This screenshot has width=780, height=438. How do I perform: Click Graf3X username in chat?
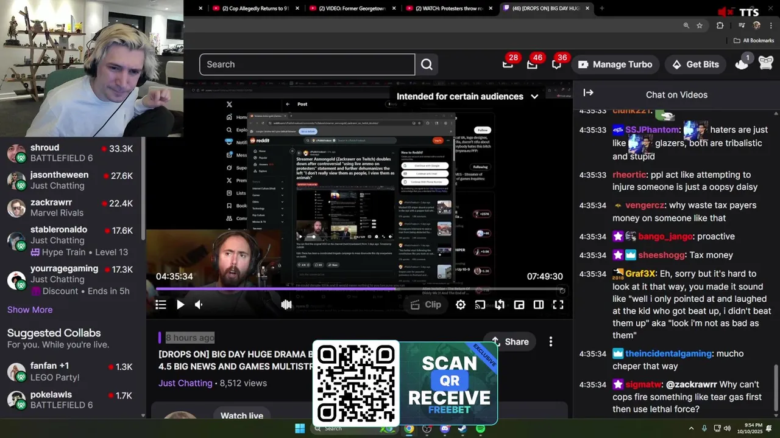click(x=640, y=274)
